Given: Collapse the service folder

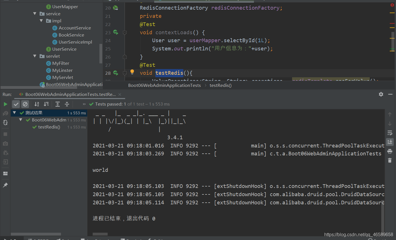Looking at the screenshot, I should point(35,14).
